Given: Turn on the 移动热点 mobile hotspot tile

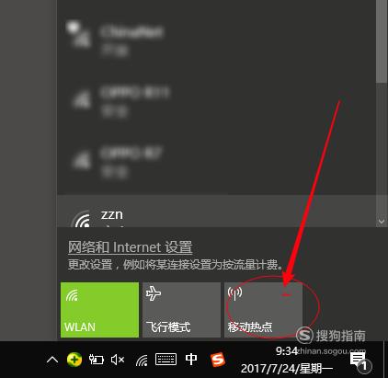Looking at the screenshot, I should (263, 310).
